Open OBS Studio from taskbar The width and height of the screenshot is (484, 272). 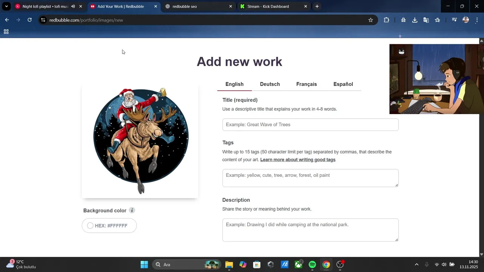(x=340, y=264)
